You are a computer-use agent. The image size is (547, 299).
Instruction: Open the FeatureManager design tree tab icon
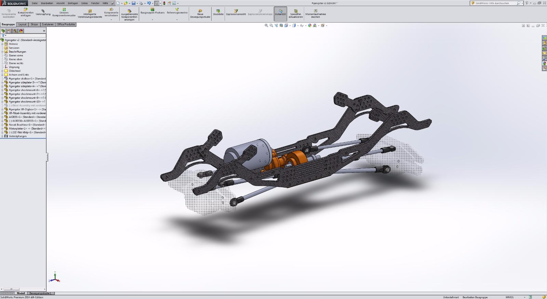pyautogui.click(x=3, y=31)
